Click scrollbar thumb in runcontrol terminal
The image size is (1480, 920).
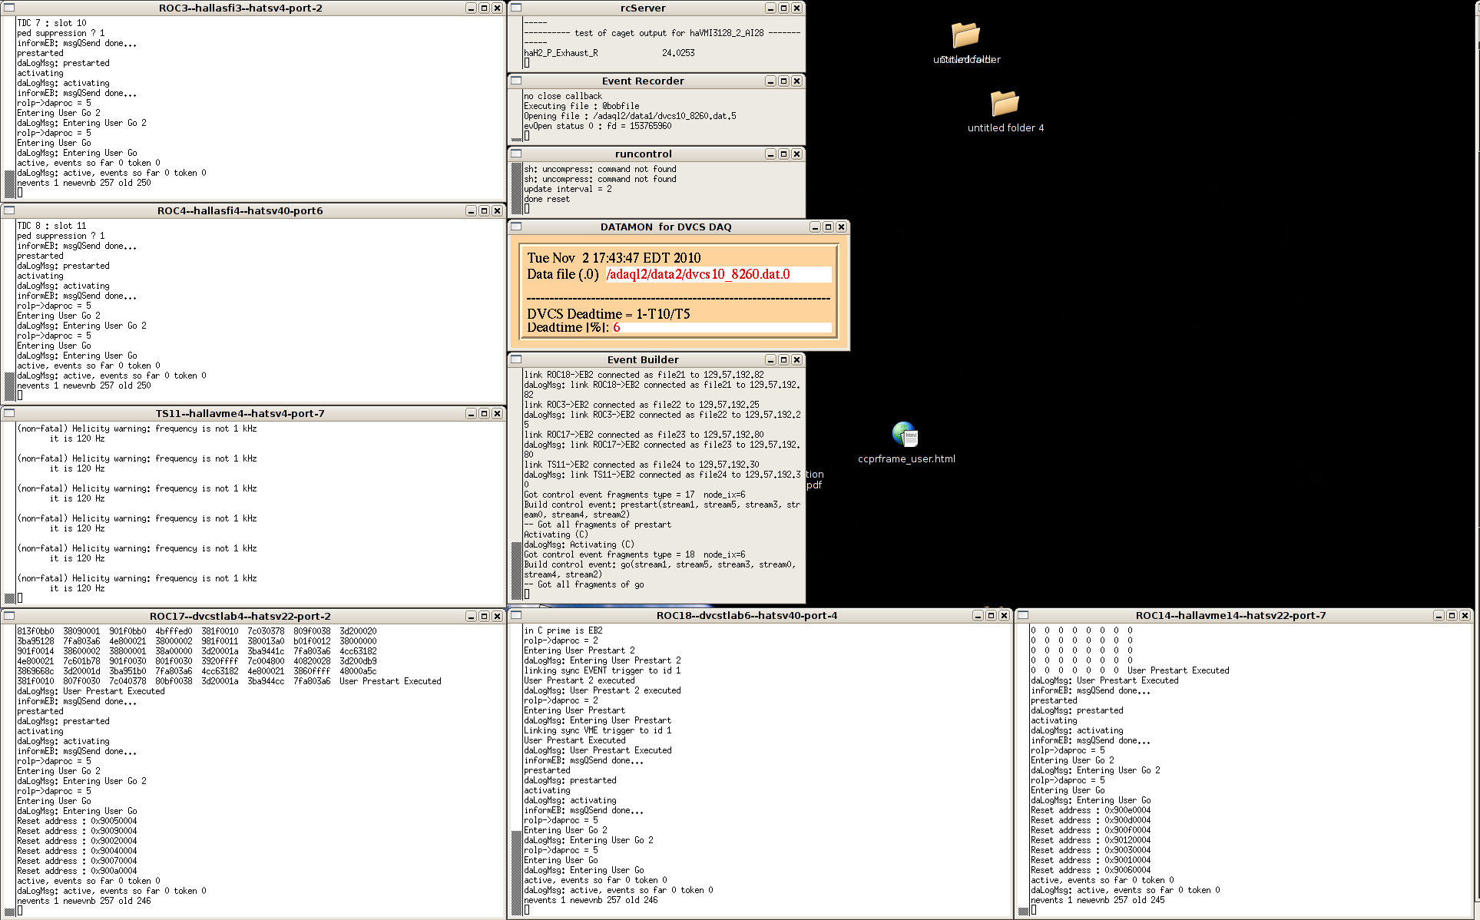[517, 188]
